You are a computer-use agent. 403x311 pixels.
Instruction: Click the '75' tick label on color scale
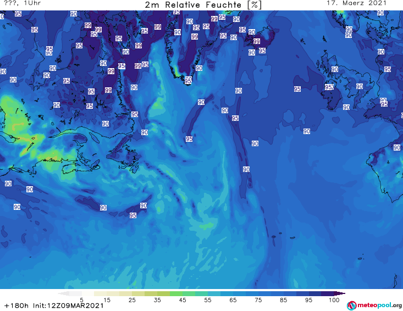[x=258, y=299]
